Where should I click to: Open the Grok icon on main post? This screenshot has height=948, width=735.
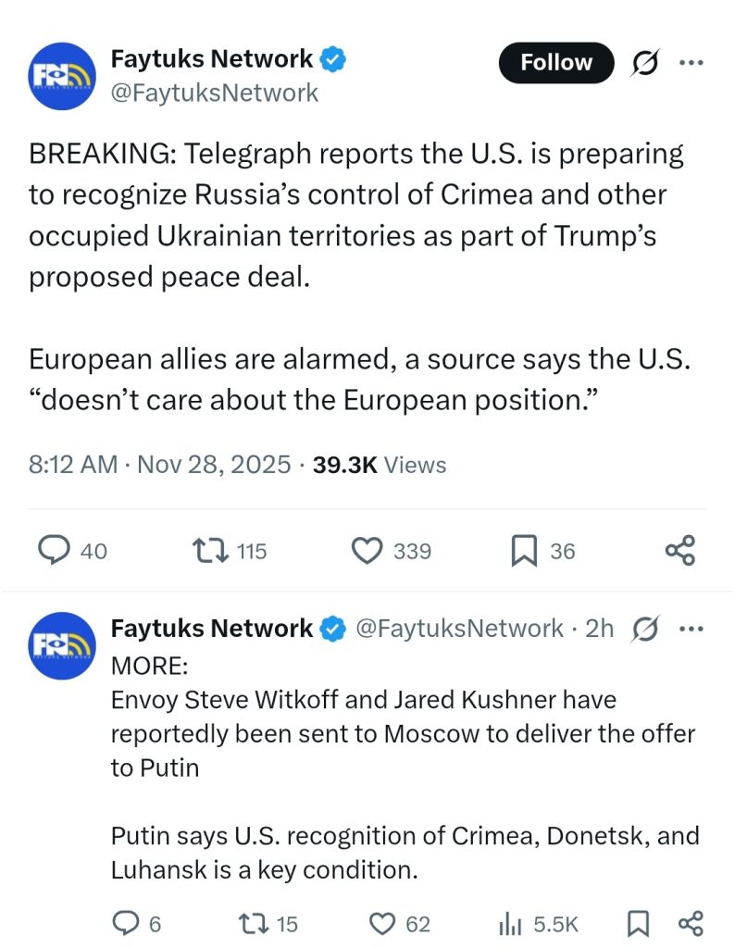(x=643, y=63)
